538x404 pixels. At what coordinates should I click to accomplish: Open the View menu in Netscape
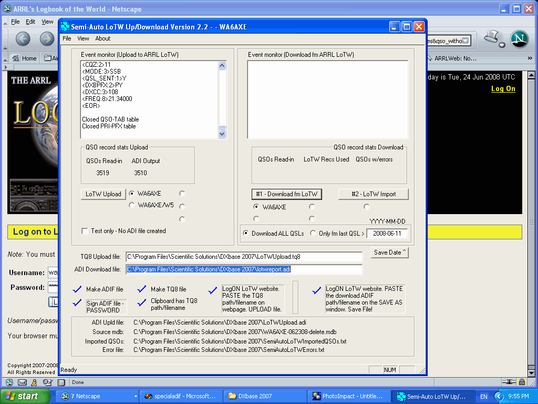[47, 22]
